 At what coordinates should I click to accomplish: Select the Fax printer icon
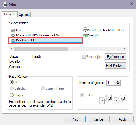point(13,30)
